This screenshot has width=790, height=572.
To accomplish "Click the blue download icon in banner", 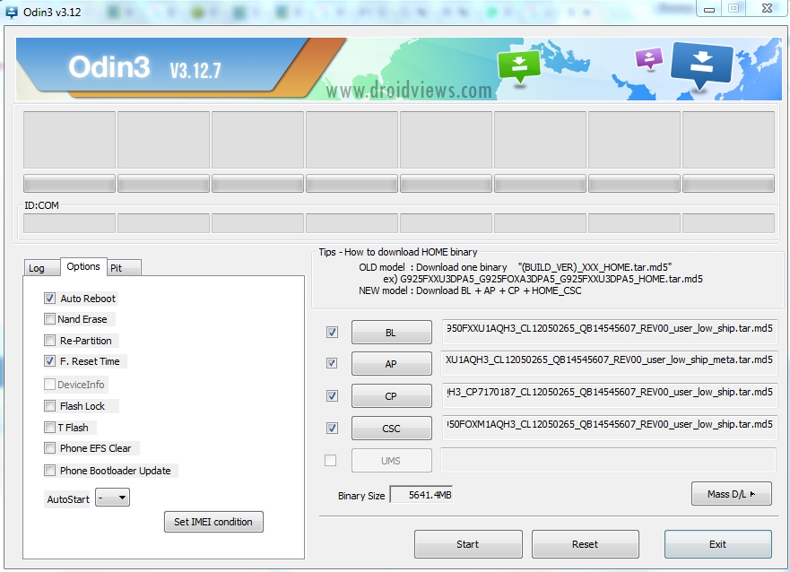I will coord(701,65).
